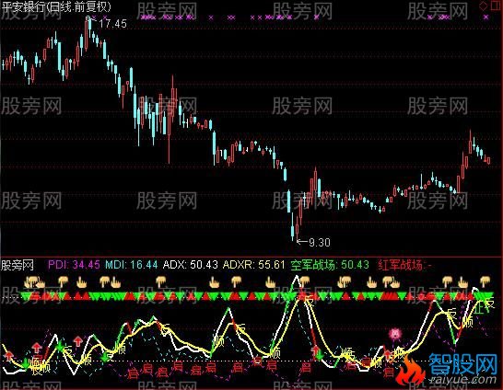The image size is (503, 390).
Task: Click the 空军战场: 50.43 label
Action: point(330,265)
